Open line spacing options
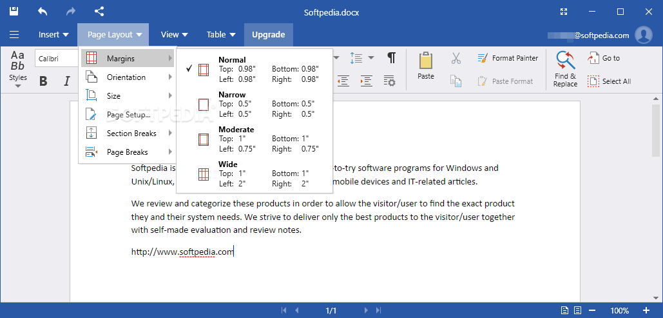This screenshot has width=663, height=318. coord(356,58)
